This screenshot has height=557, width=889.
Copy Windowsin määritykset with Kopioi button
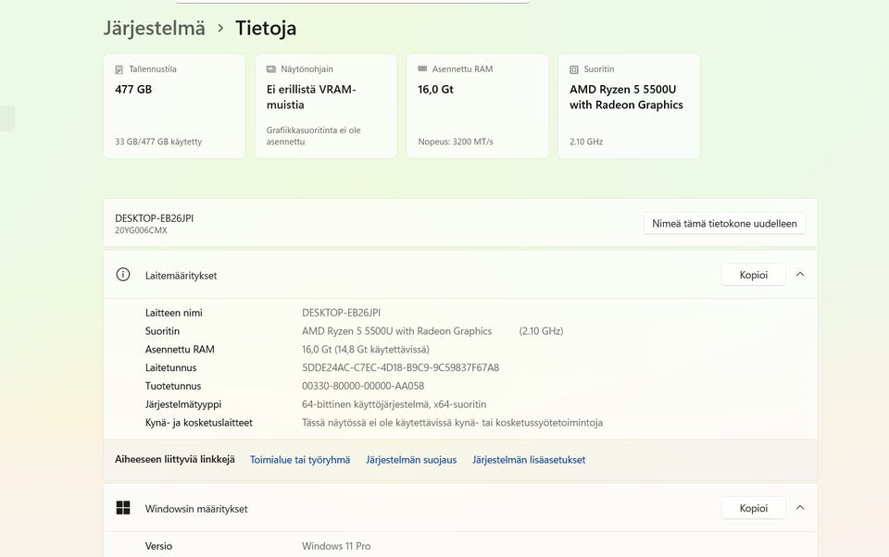coord(754,508)
